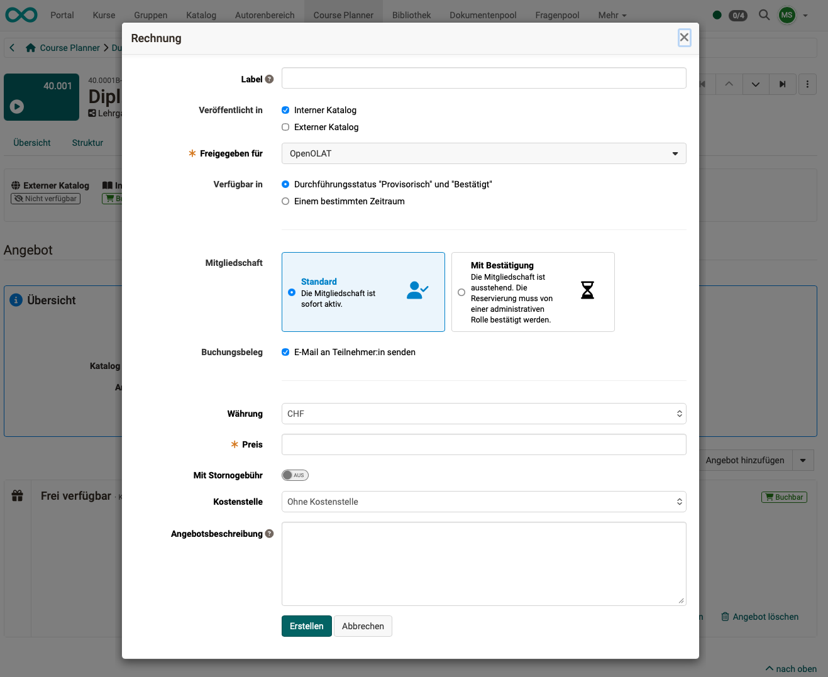Viewport: 828px width, 677px height.
Task: Open the Katalog menu in the navigation
Action: (201, 14)
